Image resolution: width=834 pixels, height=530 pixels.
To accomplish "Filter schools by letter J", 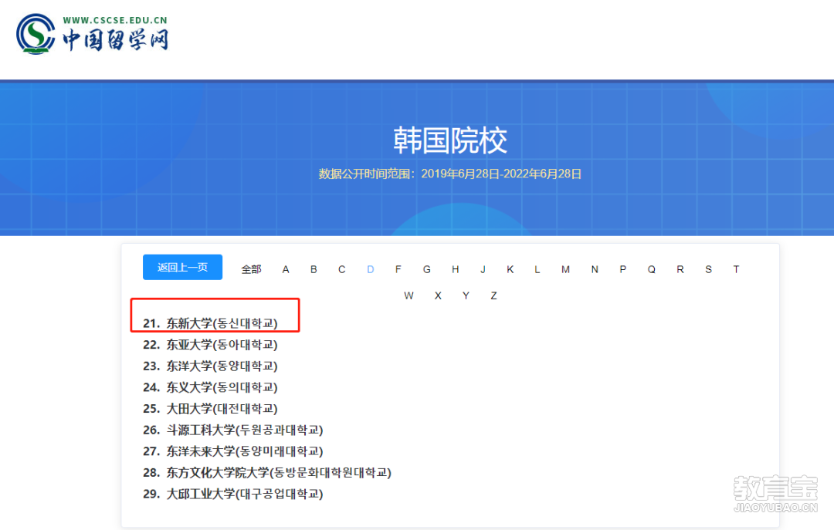I will (x=483, y=269).
